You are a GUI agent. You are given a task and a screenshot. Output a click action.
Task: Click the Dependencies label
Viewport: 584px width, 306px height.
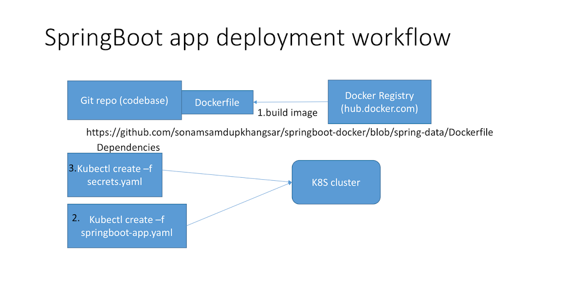pyautogui.click(x=128, y=148)
